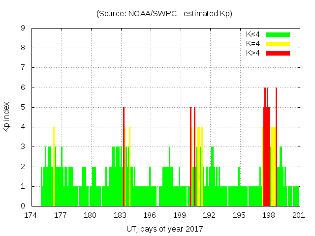Click the green K<4 legend swatch
This screenshot has height=236, width=315.
[278, 34]
